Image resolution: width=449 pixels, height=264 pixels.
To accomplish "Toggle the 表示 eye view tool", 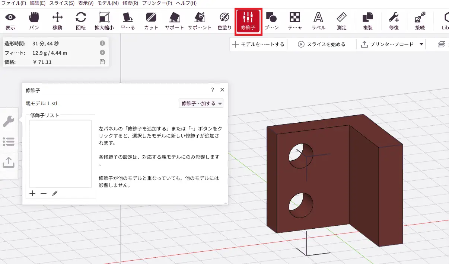I will 10,20.
